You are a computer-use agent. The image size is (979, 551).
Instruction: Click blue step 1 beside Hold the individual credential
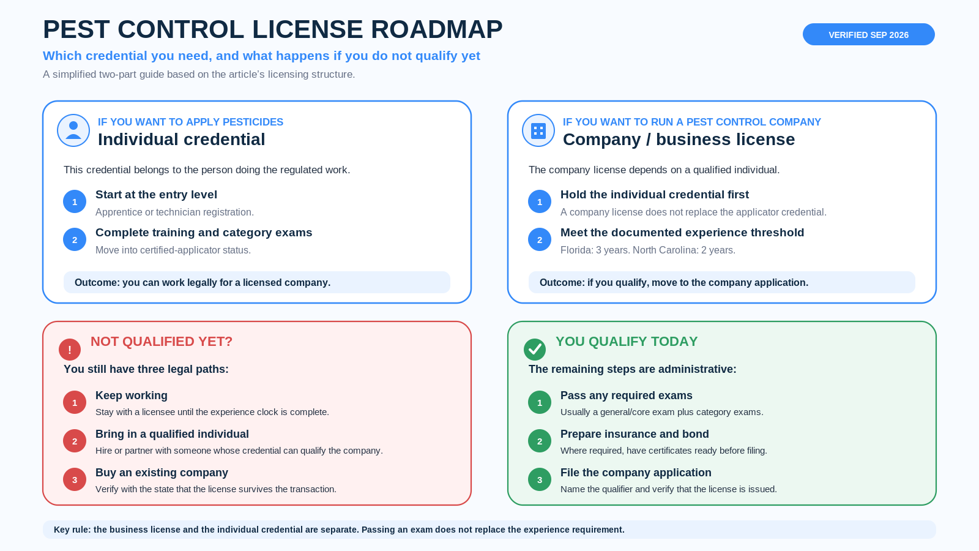tap(540, 201)
